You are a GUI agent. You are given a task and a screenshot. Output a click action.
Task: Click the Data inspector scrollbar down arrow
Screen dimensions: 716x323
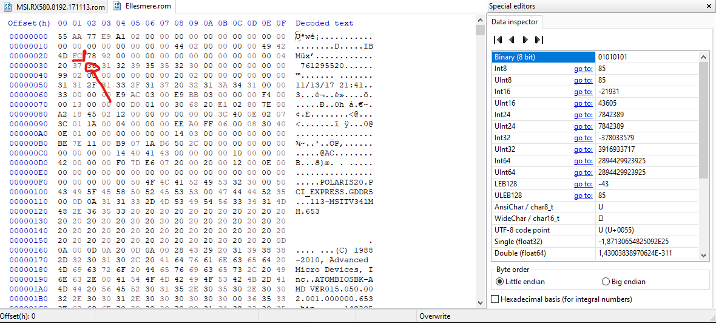[x=703, y=255]
